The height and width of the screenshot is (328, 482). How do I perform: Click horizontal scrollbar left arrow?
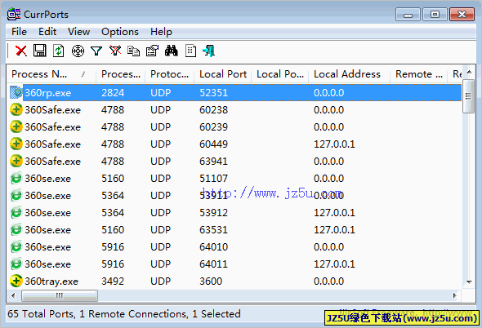pos(13,295)
